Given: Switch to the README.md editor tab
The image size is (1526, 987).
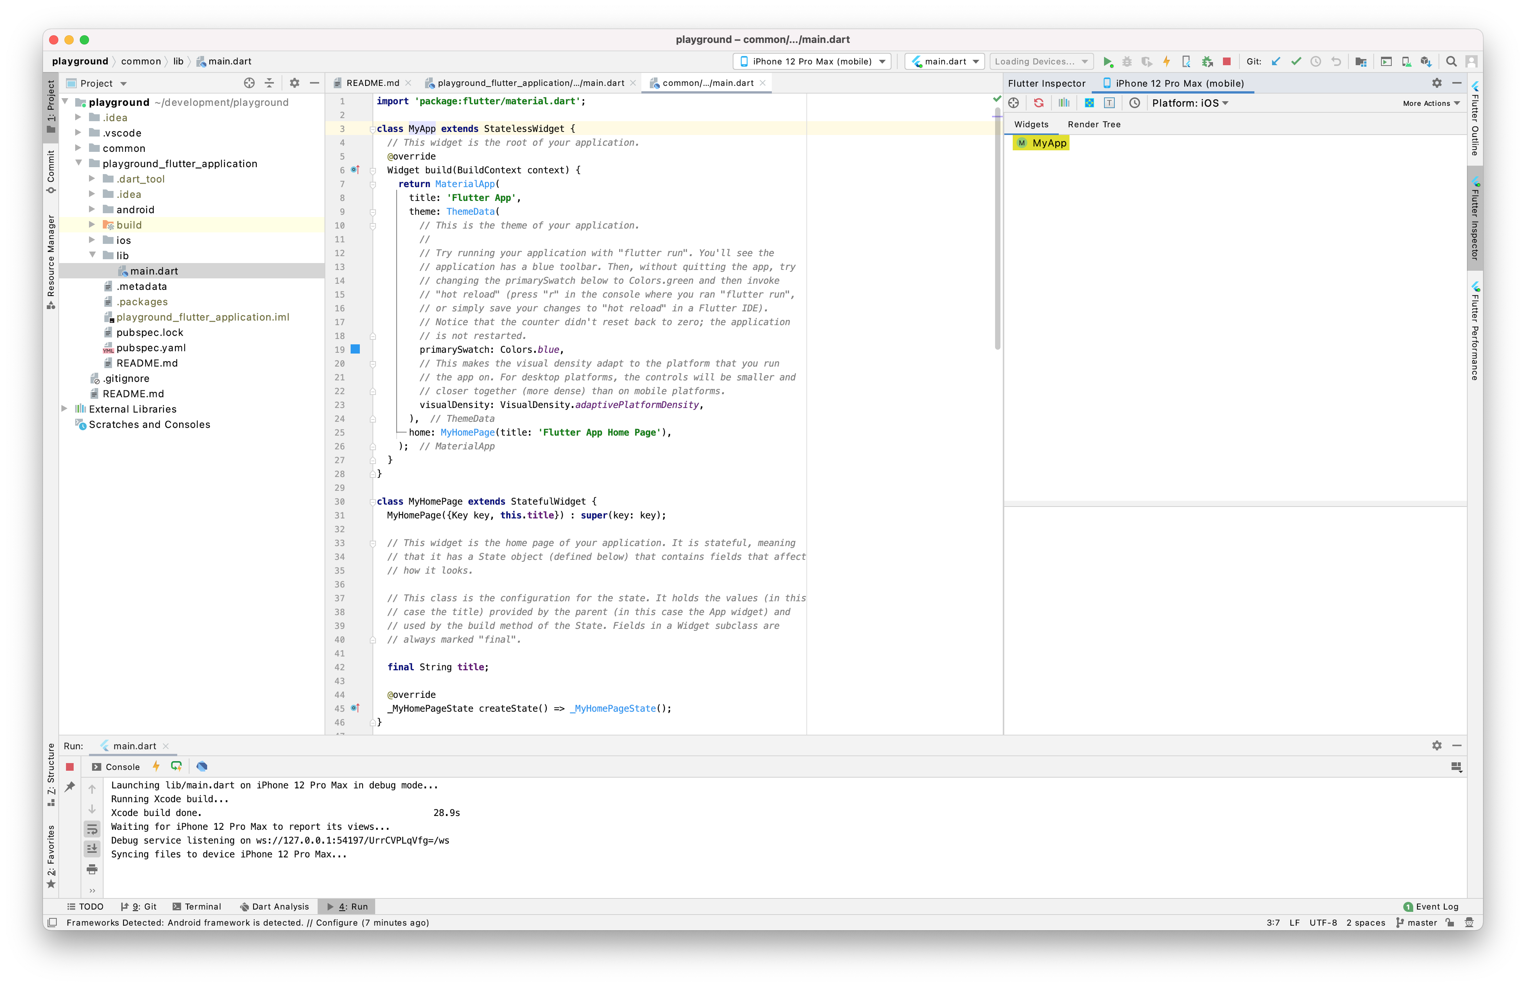Looking at the screenshot, I should pos(372,83).
